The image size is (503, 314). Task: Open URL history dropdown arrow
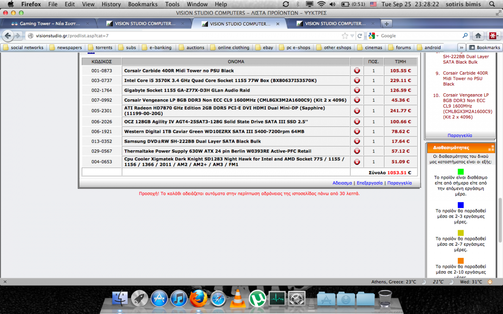pos(353,36)
